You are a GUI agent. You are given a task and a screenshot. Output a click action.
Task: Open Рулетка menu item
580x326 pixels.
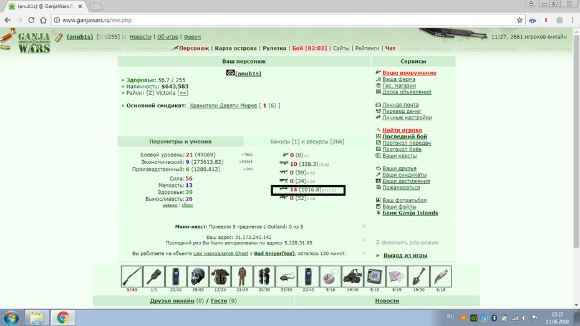click(x=274, y=48)
